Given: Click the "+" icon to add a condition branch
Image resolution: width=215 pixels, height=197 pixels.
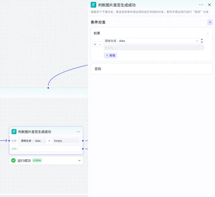Looking at the screenshot, I should 210,22.
